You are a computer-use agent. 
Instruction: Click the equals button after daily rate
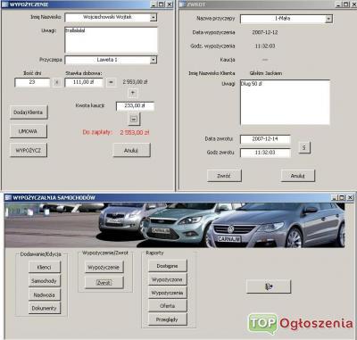pos(111,82)
